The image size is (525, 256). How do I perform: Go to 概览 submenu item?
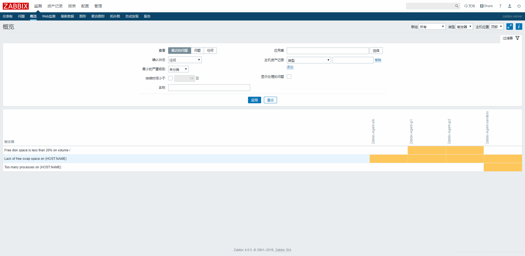(33, 16)
